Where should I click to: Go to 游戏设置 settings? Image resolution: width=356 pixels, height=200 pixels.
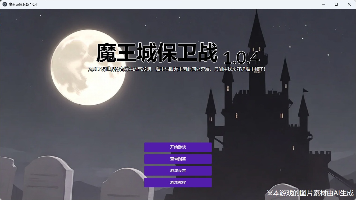click(x=178, y=171)
